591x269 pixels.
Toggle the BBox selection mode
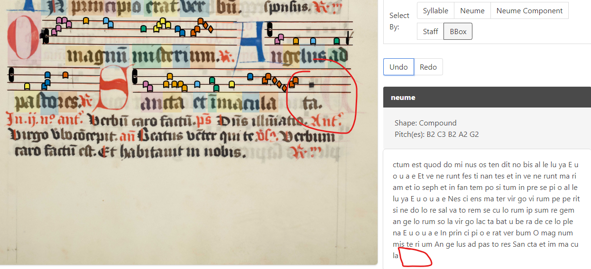[458, 31]
